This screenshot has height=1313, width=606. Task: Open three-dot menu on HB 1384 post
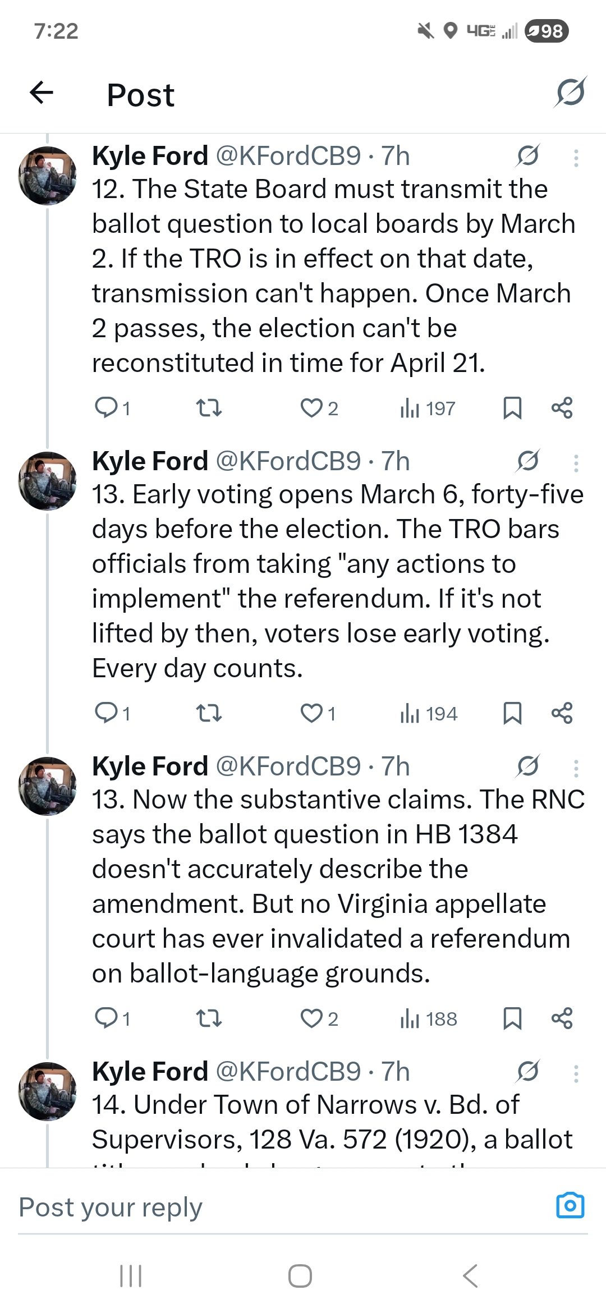click(x=576, y=769)
